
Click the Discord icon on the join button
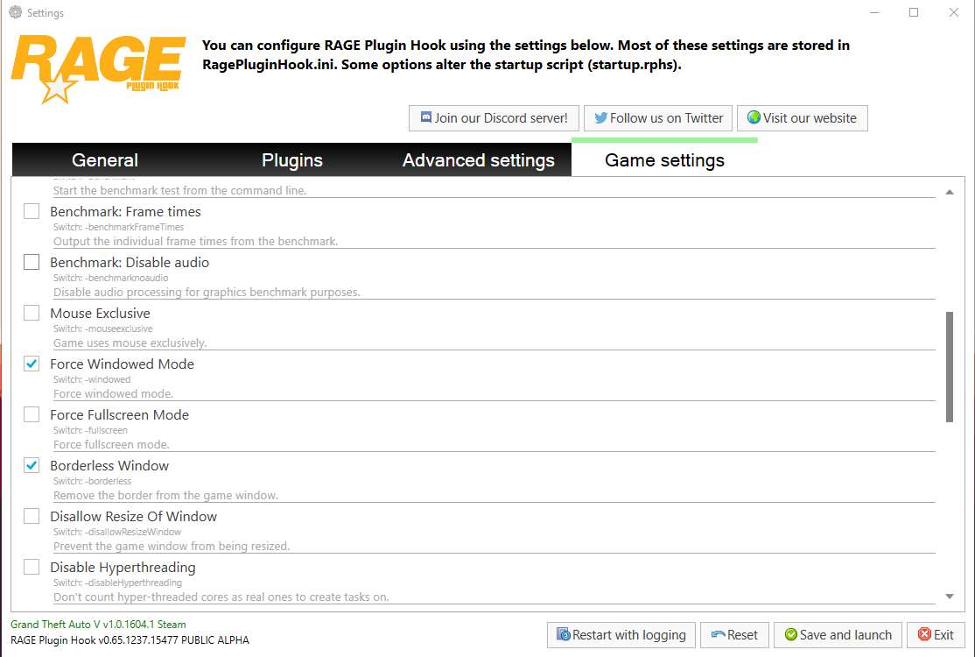tap(425, 118)
